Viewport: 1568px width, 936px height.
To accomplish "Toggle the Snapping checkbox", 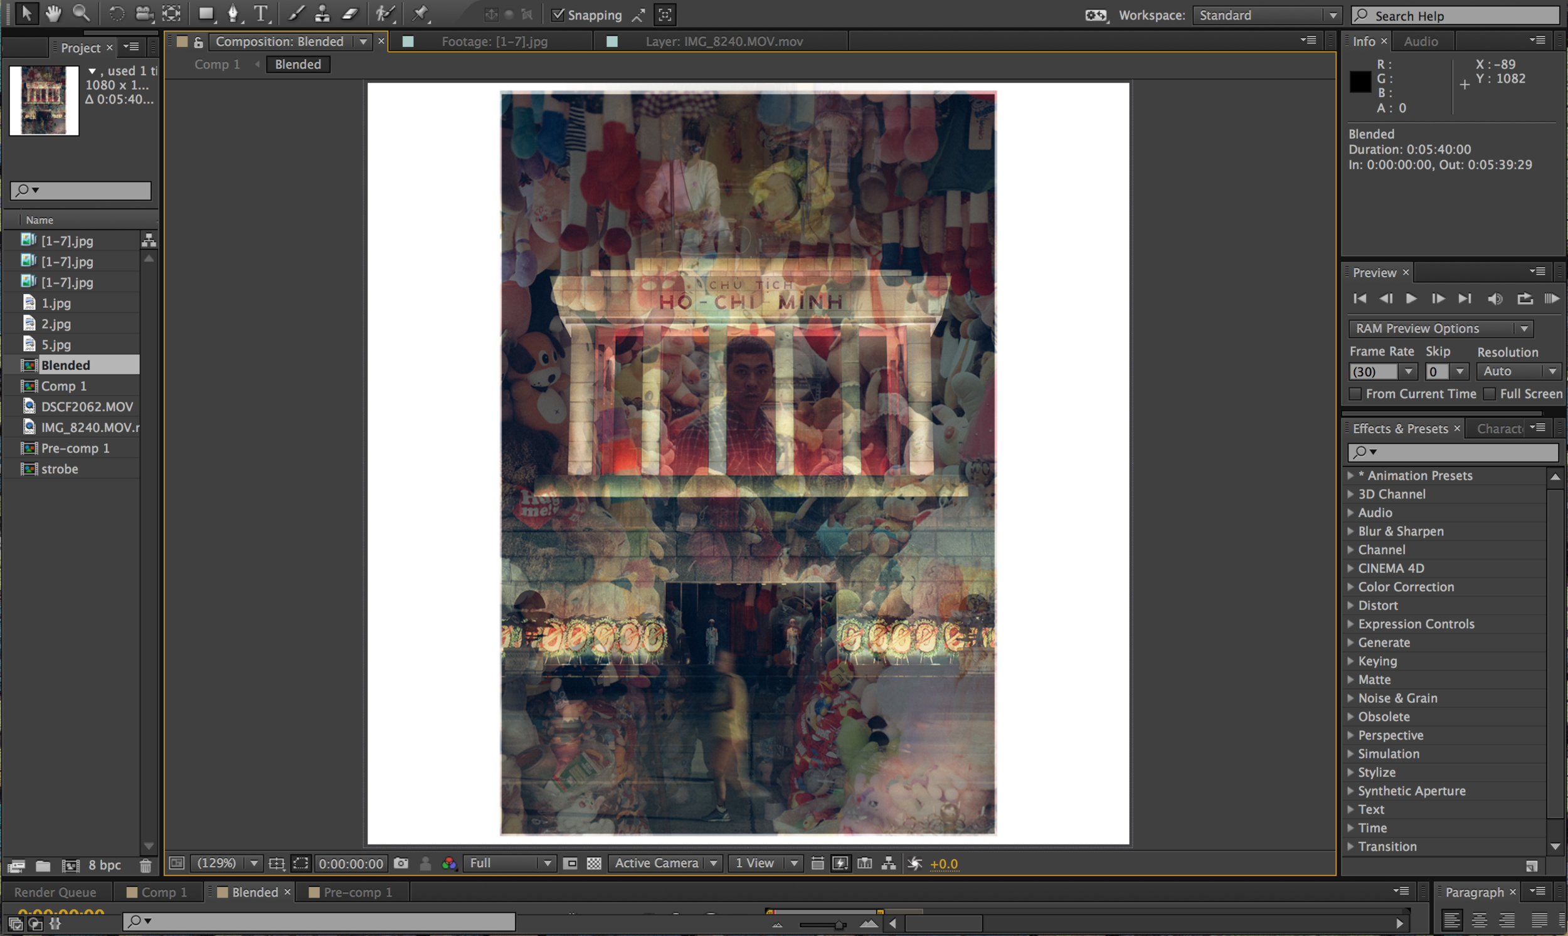I will [x=558, y=15].
